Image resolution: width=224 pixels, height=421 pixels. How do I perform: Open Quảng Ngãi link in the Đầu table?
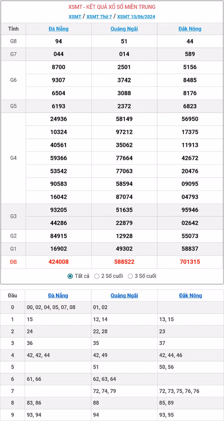pos(124,295)
